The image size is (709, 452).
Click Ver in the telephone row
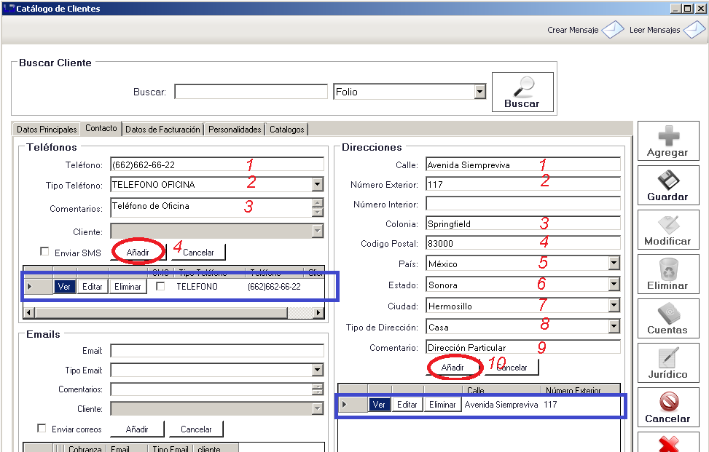(64, 286)
